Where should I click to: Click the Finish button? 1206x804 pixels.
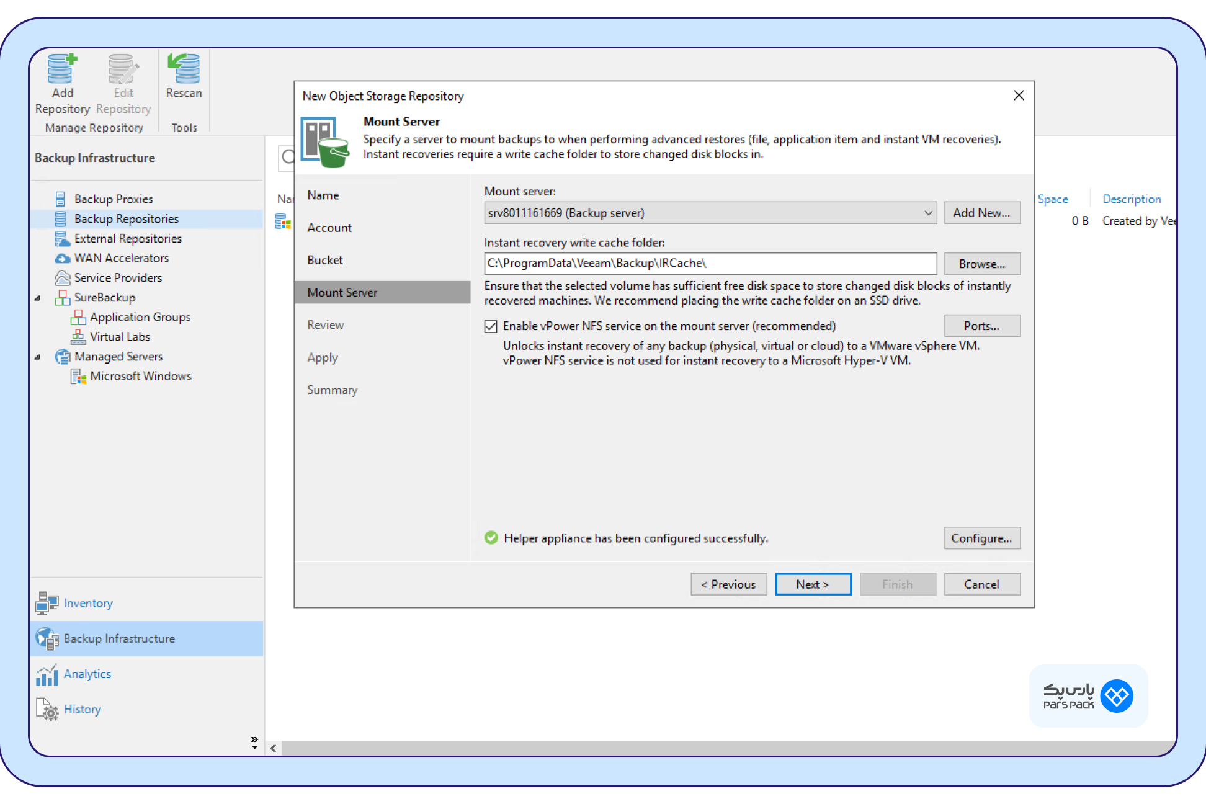tap(898, 584)
